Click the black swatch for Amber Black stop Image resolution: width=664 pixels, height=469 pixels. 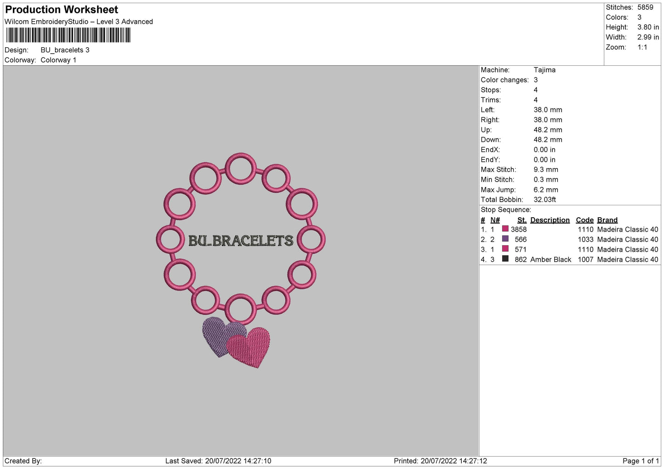pyautogui.click(x=505, y=259)
